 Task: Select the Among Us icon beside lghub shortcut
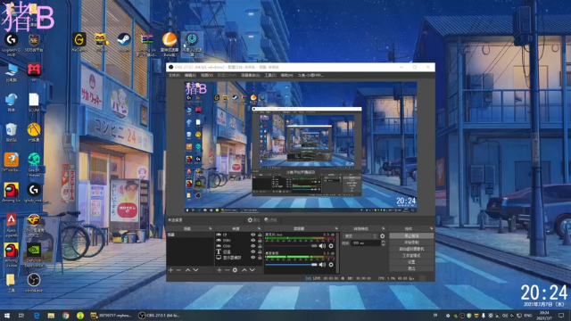12,193
